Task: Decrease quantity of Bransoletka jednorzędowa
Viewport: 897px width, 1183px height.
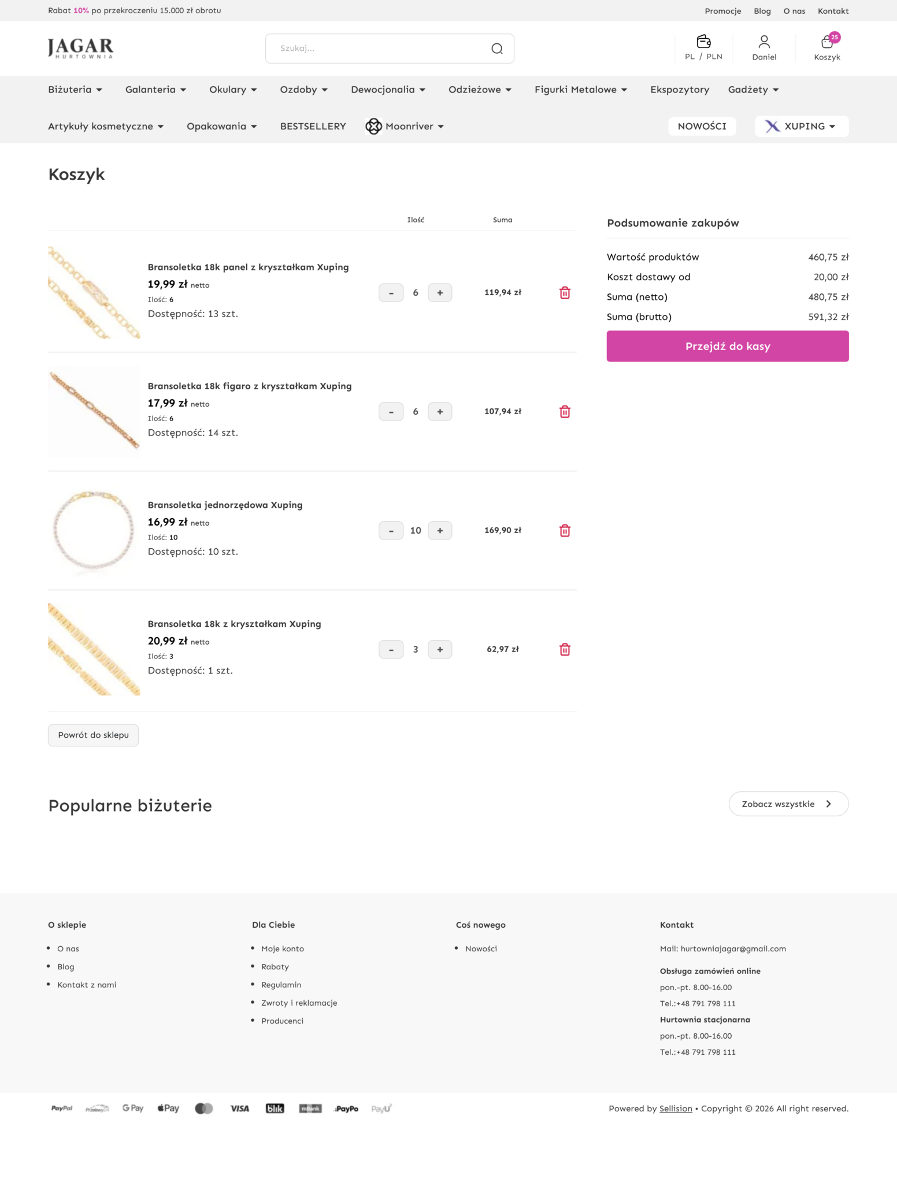Action: (391, 531)
